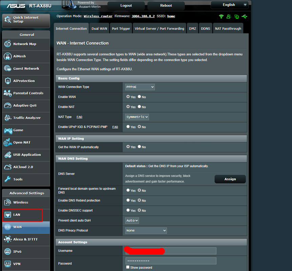Switch to NAT Passthrough tab
Viewport: 292px width, 271px height.
tap(228, 28)
